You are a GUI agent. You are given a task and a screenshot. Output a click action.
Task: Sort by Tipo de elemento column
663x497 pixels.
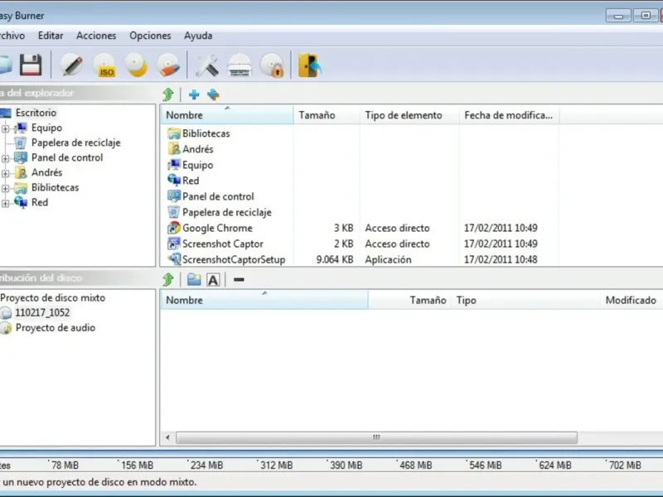pyautogui.click(x=409, y=115)
